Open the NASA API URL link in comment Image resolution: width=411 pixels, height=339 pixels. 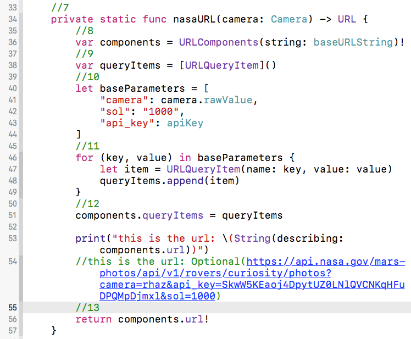coord(252,279)
